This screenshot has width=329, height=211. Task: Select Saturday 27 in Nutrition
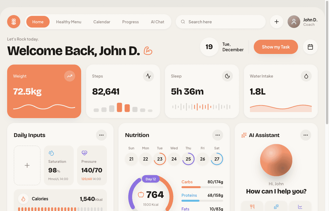point(217,159)
